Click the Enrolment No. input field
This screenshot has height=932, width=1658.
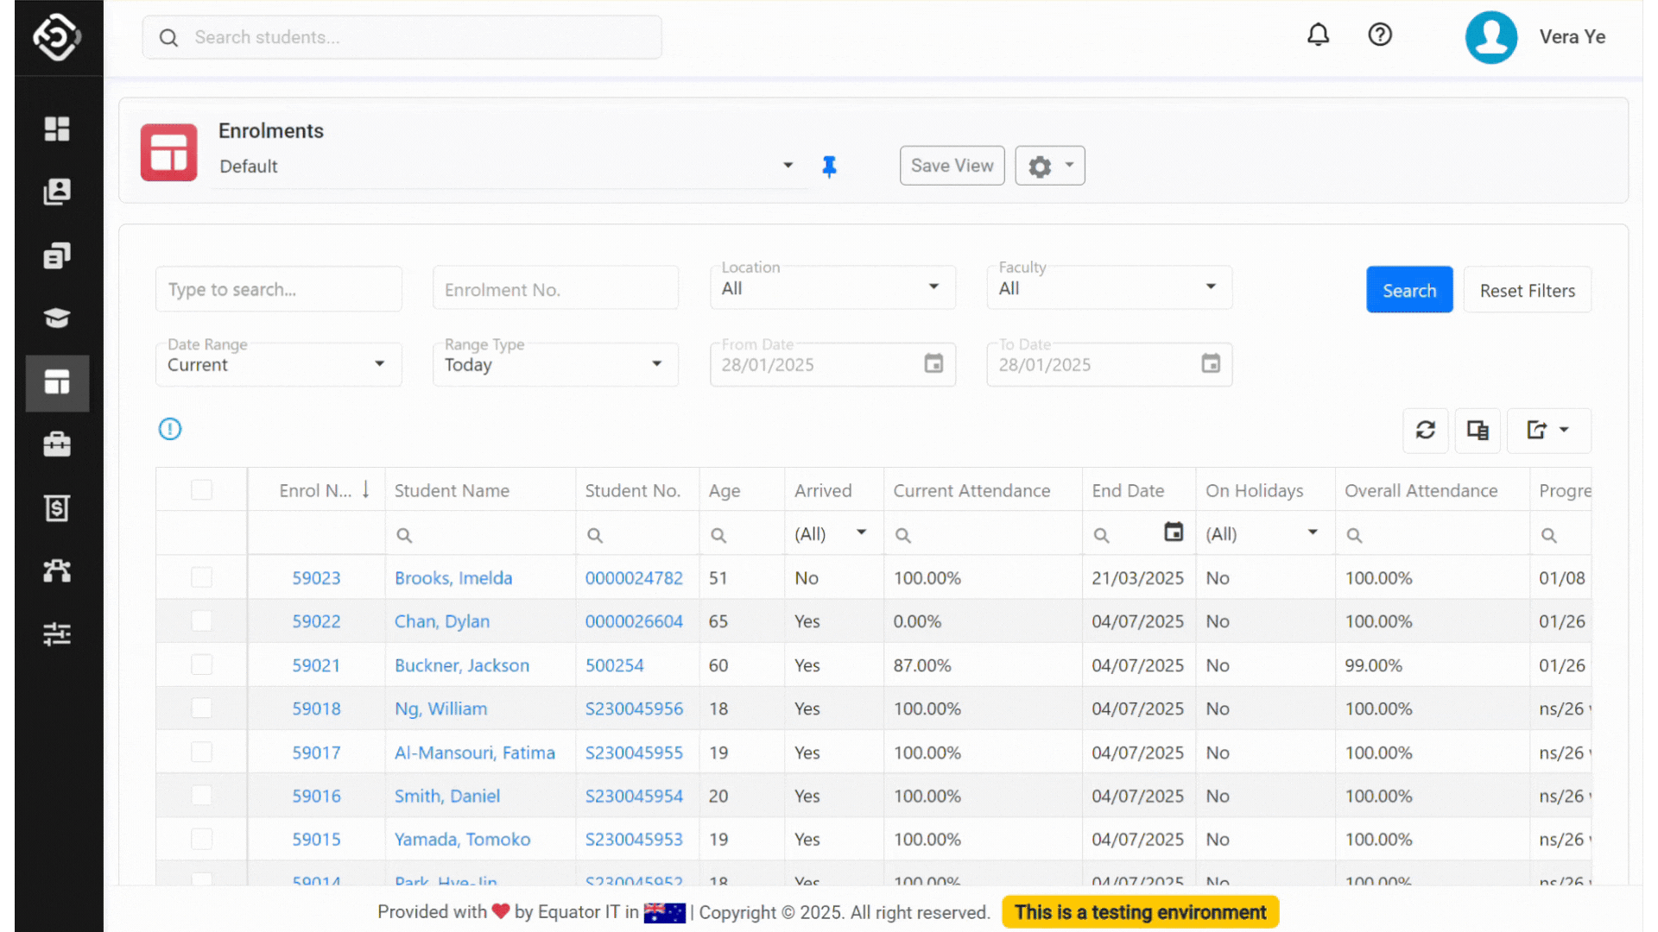tap(555, 290)
